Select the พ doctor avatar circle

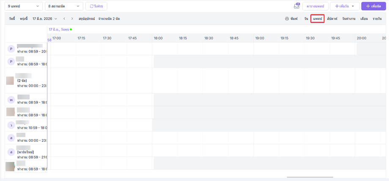tap(11, 100)
